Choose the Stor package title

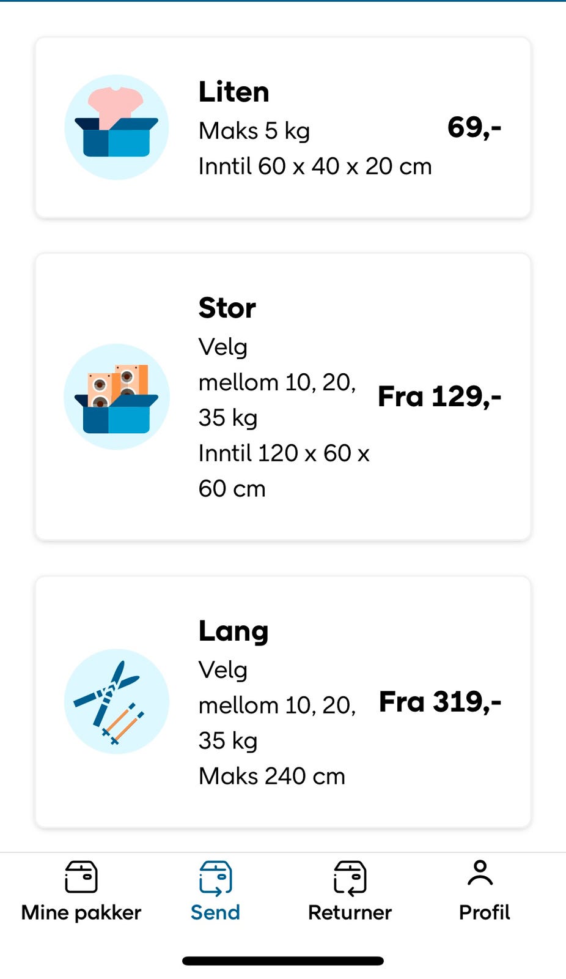227,308
